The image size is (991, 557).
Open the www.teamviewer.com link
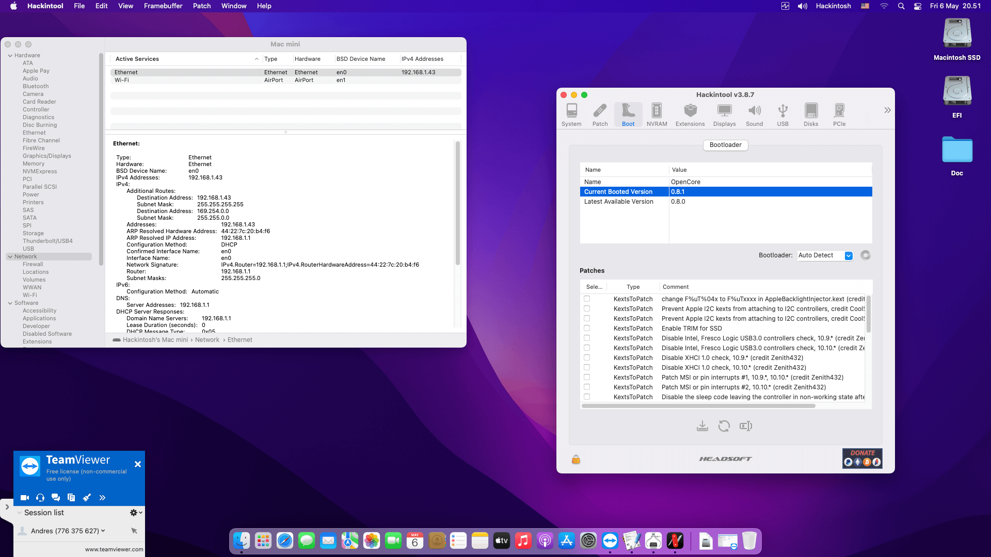(x=114, y=549)
